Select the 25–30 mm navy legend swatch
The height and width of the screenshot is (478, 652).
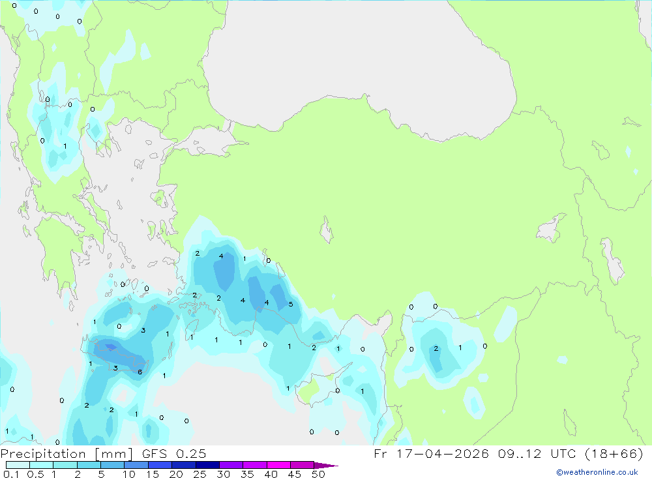(x=207, y=465)
